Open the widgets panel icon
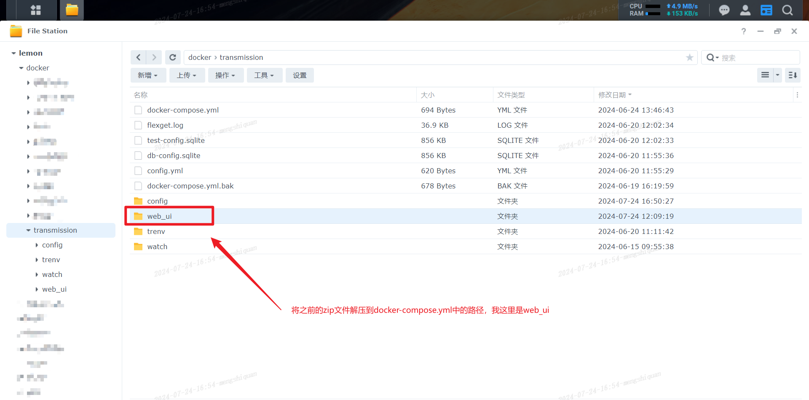 [766, 10]
